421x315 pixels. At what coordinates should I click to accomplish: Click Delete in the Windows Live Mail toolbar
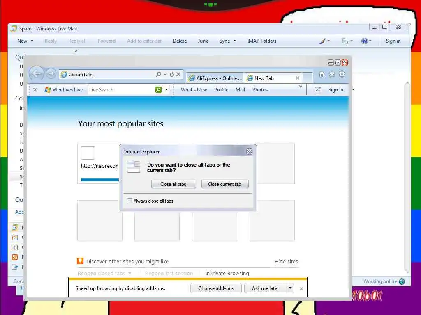point(180,41)
